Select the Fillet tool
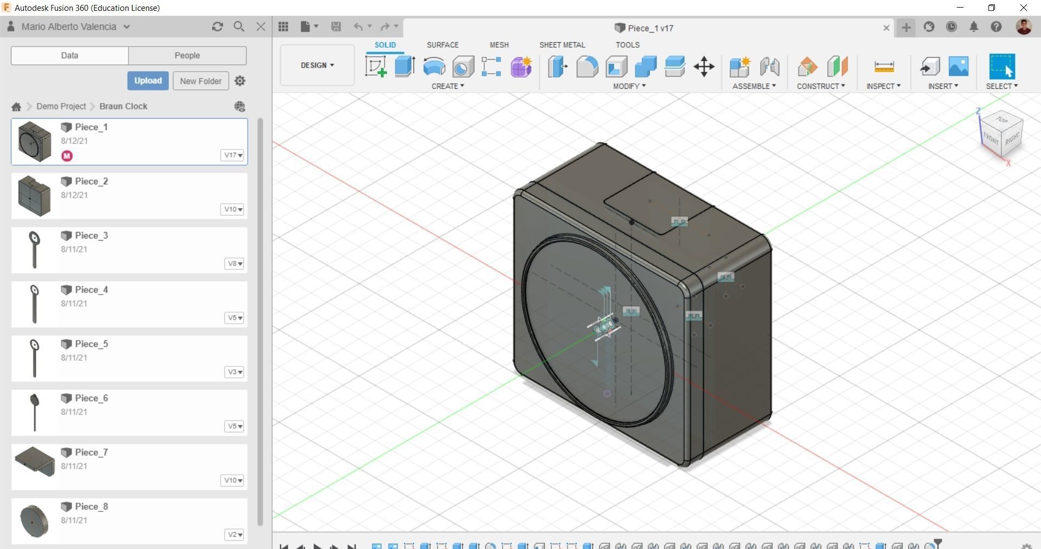1041x549 pixels. 587,67
